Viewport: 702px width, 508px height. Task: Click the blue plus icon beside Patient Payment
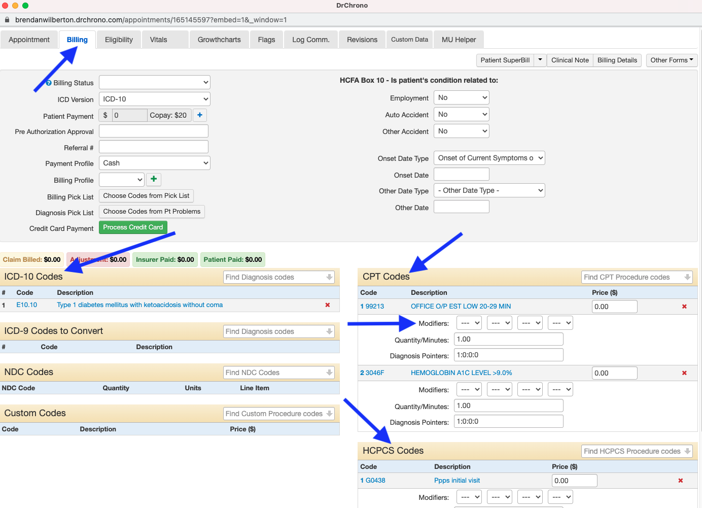(x=200, y=115)
